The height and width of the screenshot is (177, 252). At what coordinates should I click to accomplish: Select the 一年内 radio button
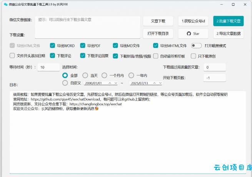[x=131, y=75]
